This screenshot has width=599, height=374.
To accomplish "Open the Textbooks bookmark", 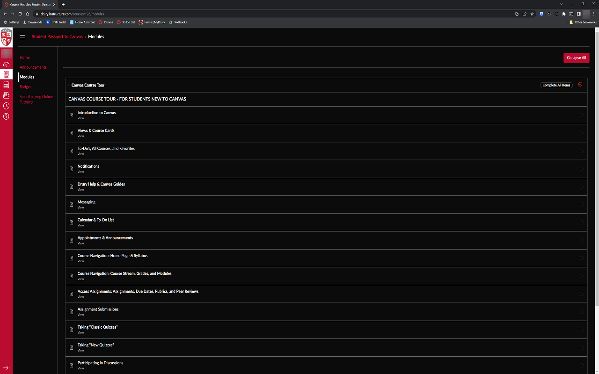I will pos(178,22).
